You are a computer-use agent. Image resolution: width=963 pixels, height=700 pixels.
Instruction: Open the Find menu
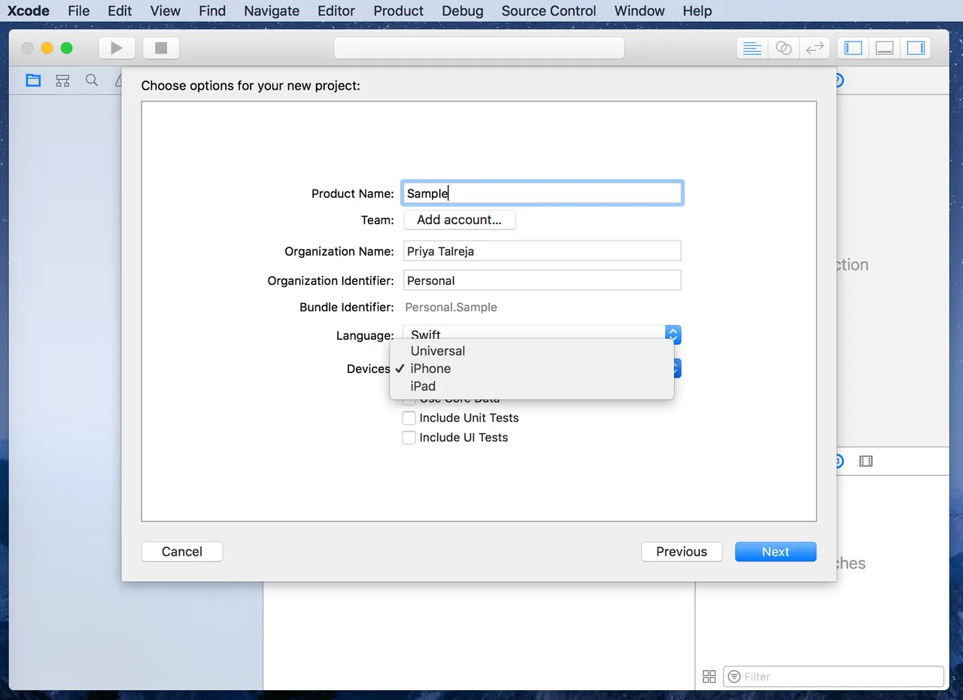[x=212, y=11]
